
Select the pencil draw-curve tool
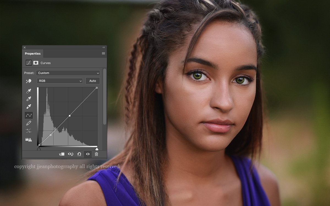click(x=29, y=123)
